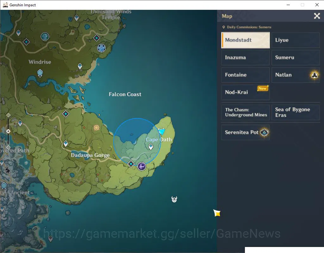Click the Genshin Impact window title icon
Viewport: 324px width, 253px height.
[5, 5]
